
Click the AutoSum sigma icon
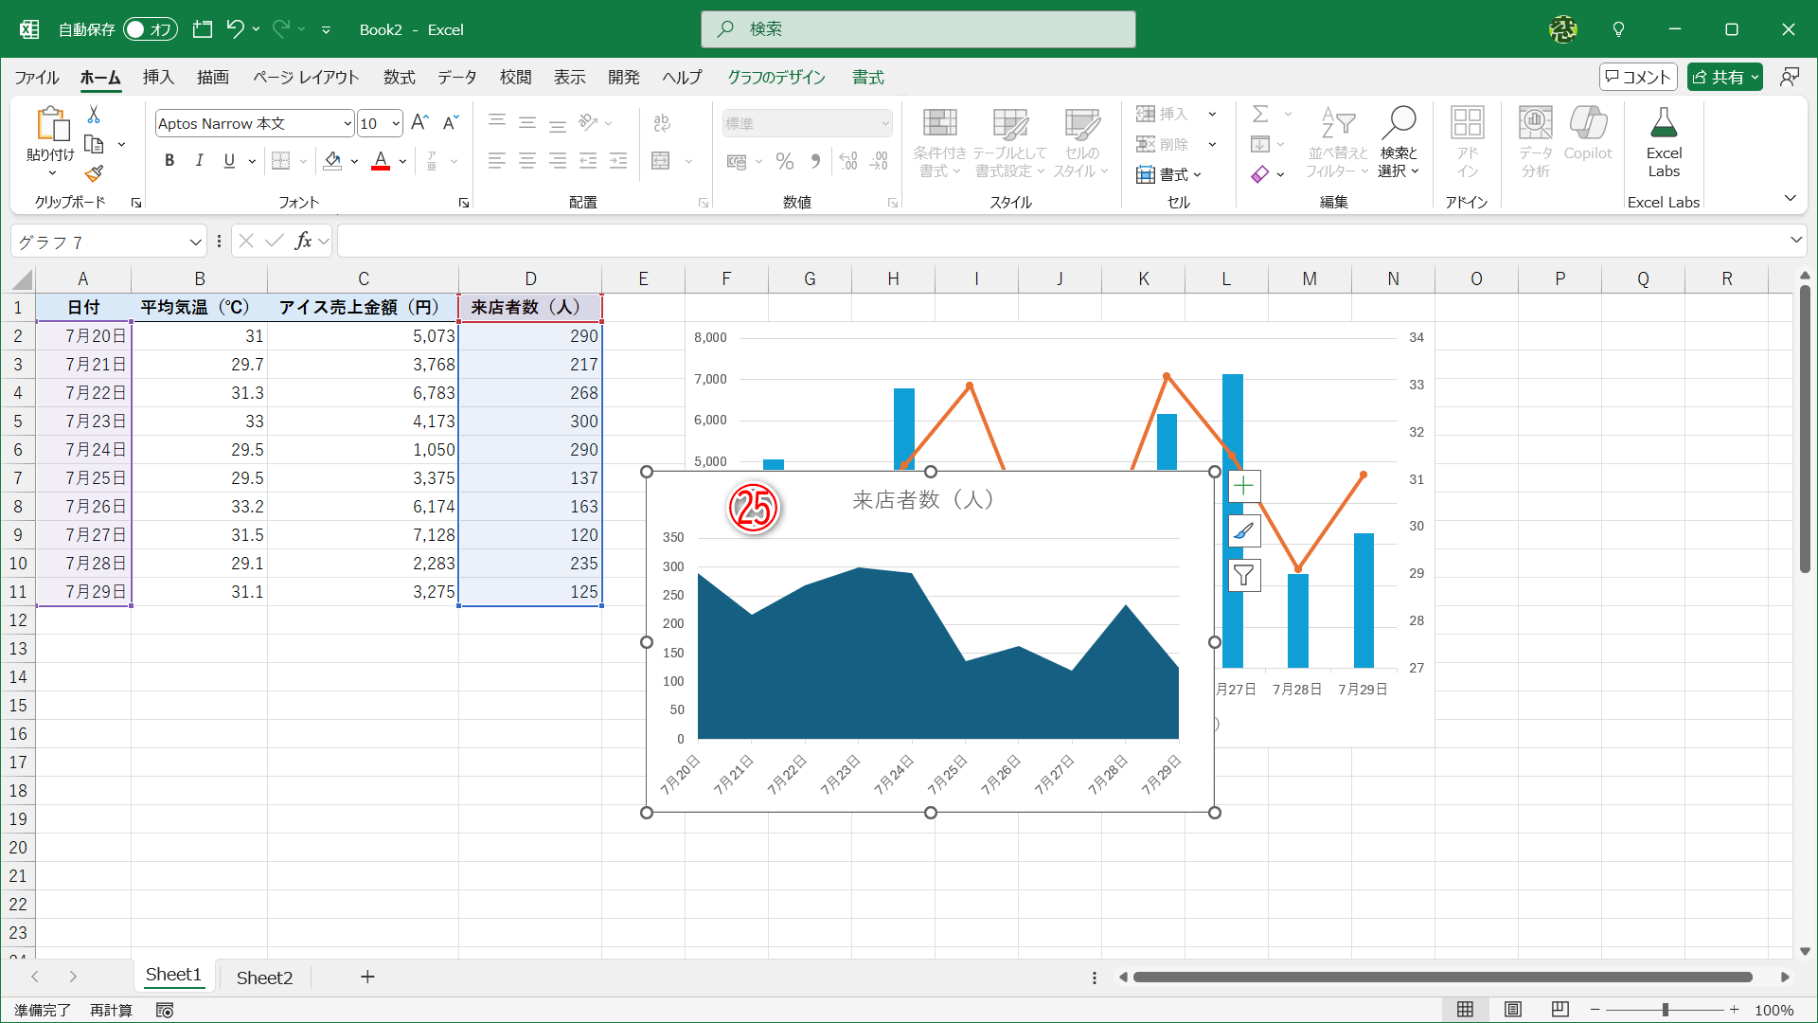(x=1260, y=115)
